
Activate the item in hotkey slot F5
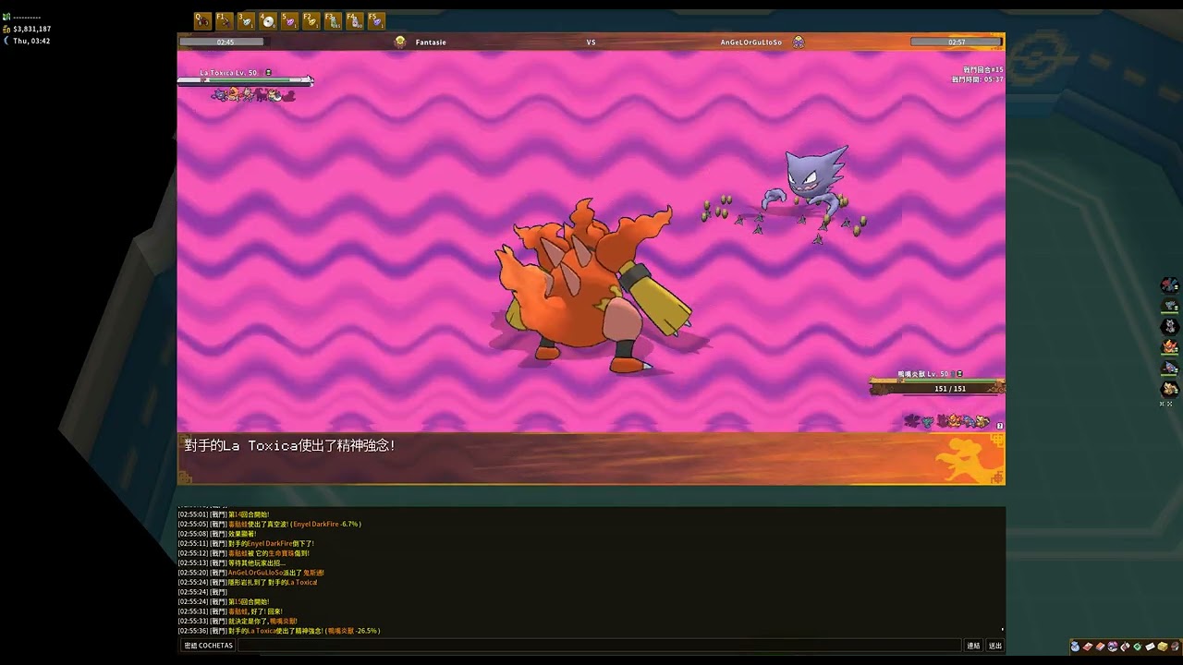376,20
